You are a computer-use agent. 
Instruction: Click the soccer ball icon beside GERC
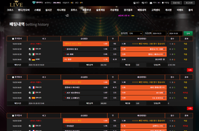pyautogui.click(x=30, y=60)
